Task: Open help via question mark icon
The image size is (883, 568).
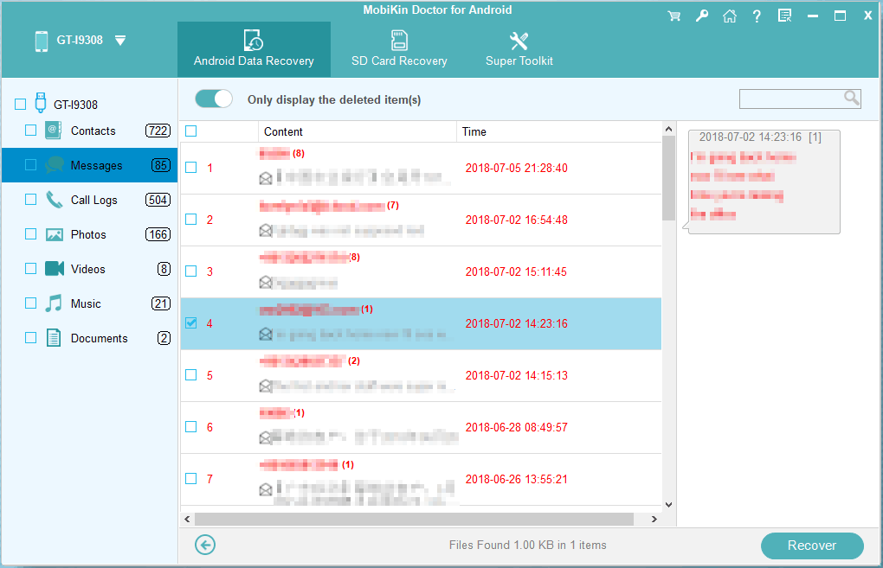Action: click(757, 16)
